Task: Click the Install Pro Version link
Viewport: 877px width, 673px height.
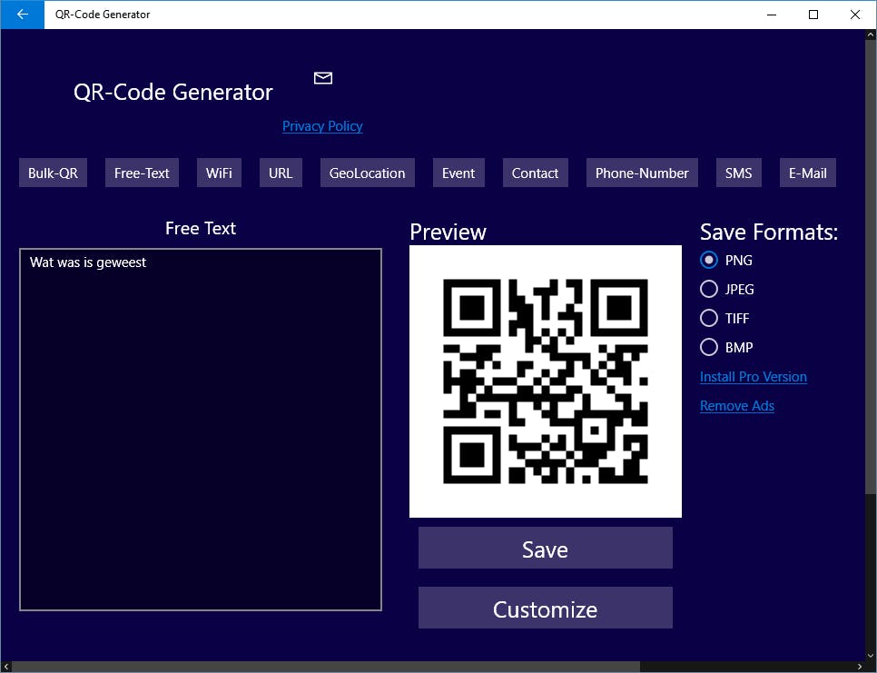Action: (x=753, y=377)
